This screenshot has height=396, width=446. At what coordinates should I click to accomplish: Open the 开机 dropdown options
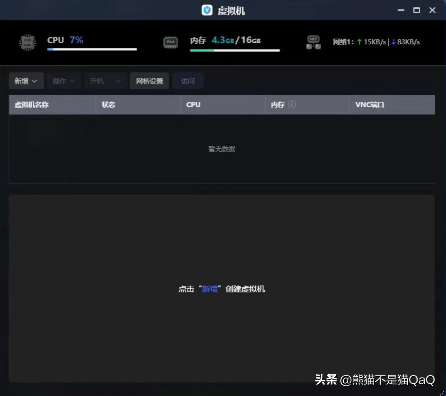[x=104, y=81]
